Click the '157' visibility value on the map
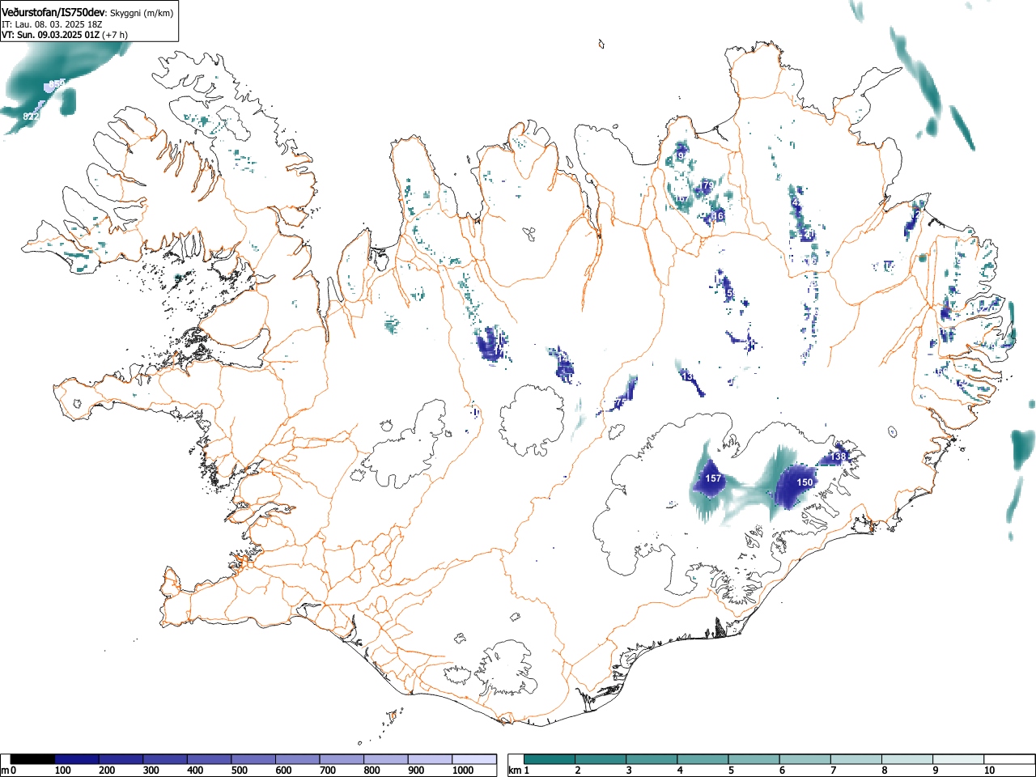The height and width of the screenshot is (777, 1036). (713, 478)
